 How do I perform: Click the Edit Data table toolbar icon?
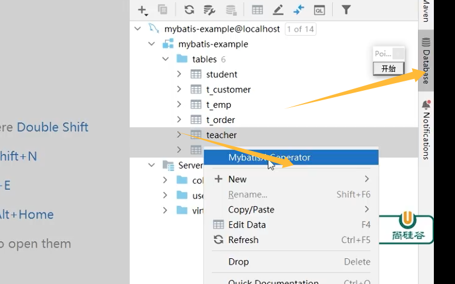pos(257,10)
